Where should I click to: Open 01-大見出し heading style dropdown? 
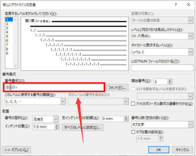tap(190, 36)
